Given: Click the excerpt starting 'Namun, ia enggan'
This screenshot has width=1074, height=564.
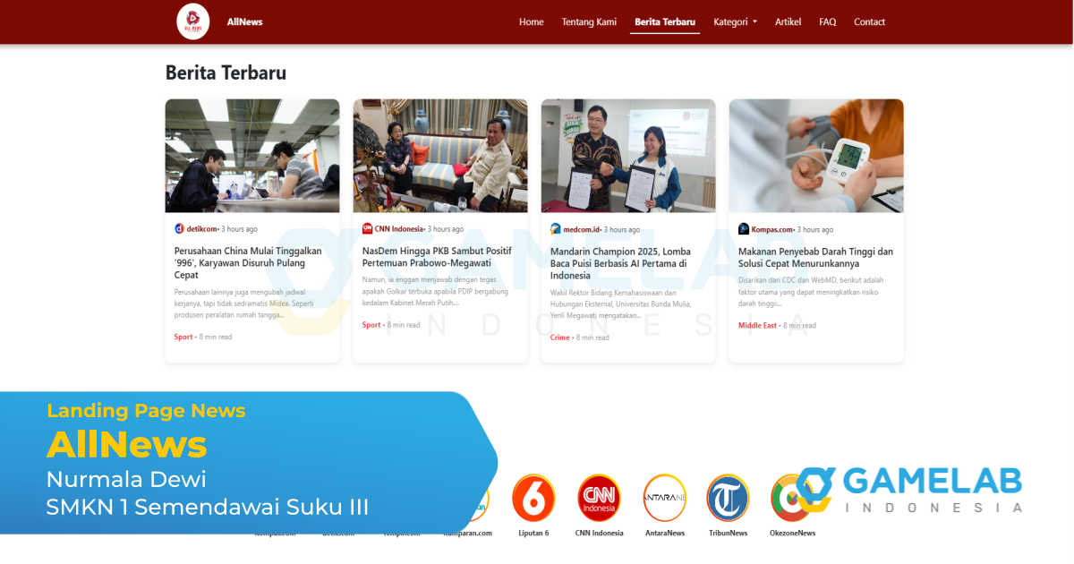Looking at the screenshot, I should (433, 291).
